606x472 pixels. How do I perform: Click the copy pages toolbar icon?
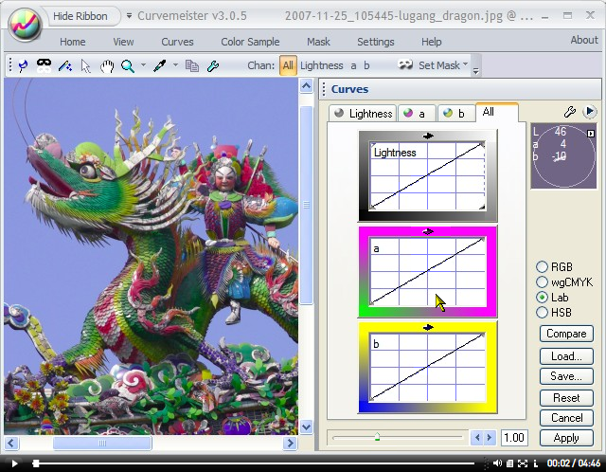192,66
